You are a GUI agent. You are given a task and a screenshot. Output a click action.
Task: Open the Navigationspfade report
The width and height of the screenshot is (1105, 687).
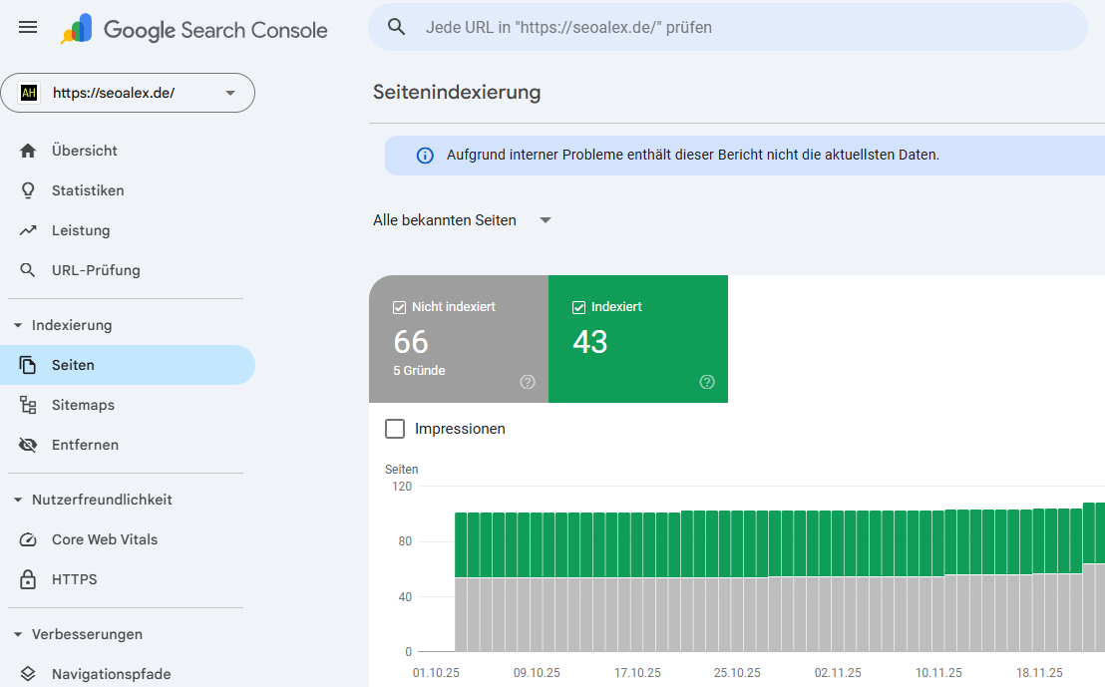pos(111,673)
